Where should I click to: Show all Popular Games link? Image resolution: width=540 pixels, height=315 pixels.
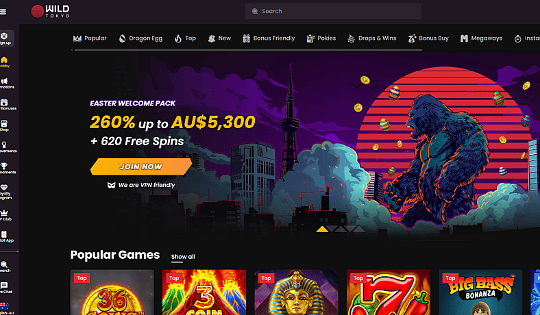coord(183,257)
